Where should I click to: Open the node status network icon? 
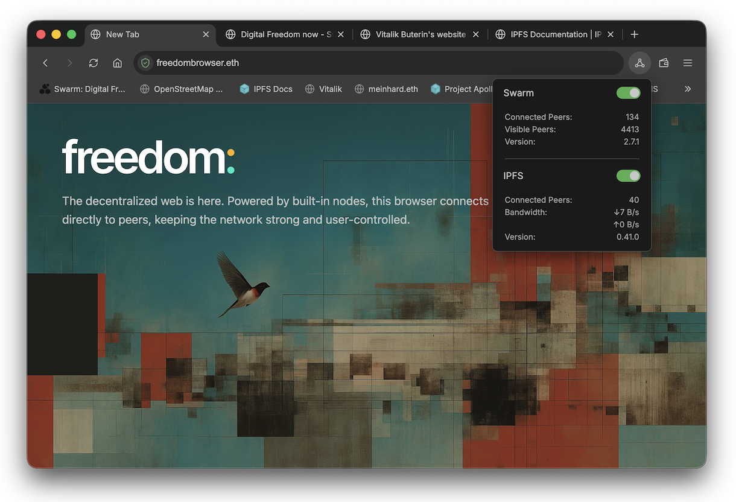[x=639, y=63]
